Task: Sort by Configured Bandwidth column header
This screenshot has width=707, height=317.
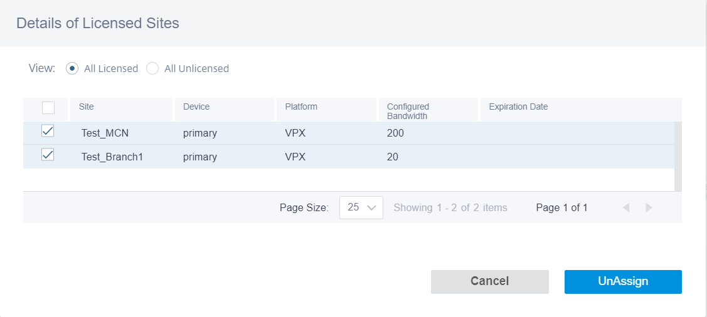Action: pos(408,112)
